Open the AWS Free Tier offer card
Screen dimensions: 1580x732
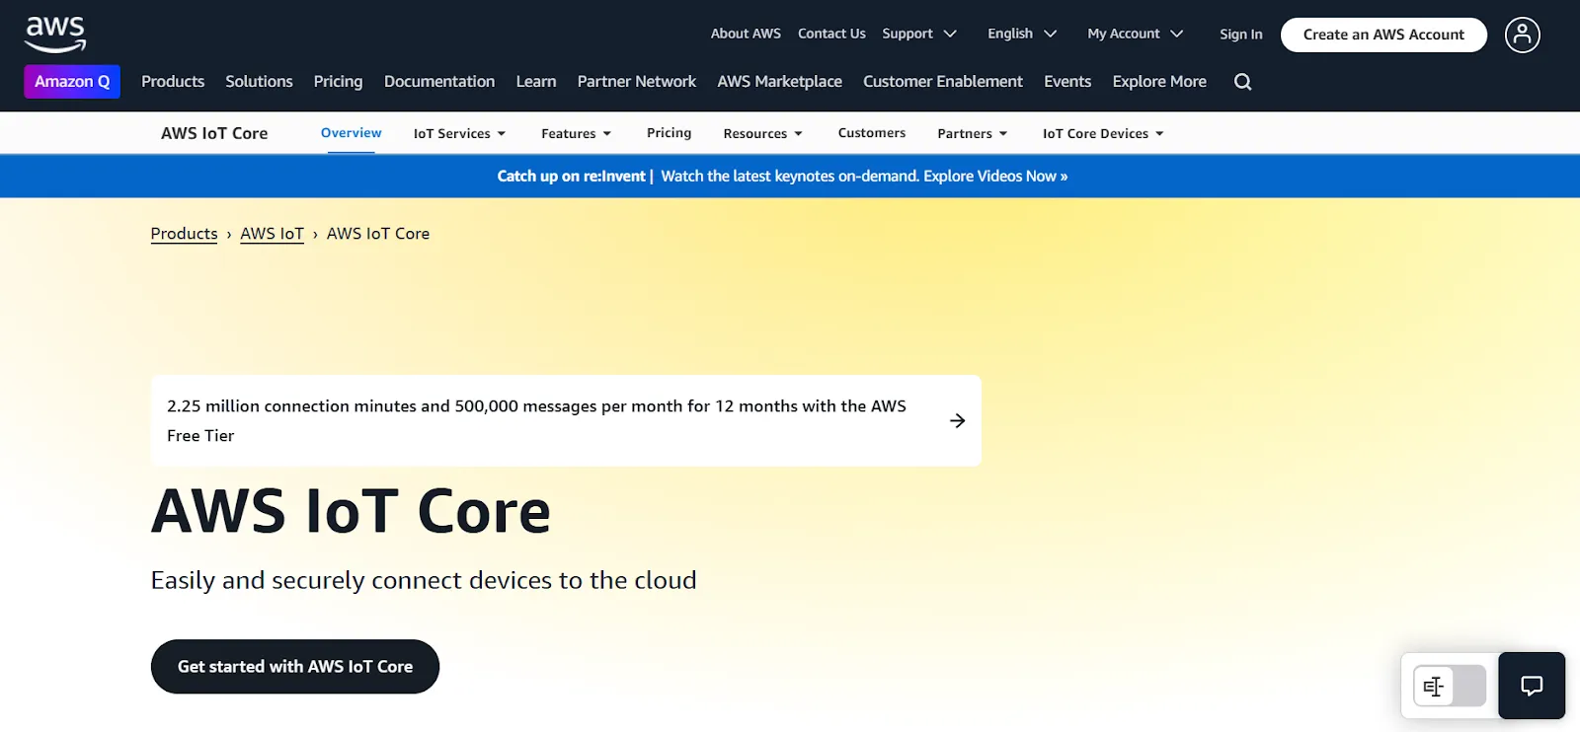tap(566, 420)
